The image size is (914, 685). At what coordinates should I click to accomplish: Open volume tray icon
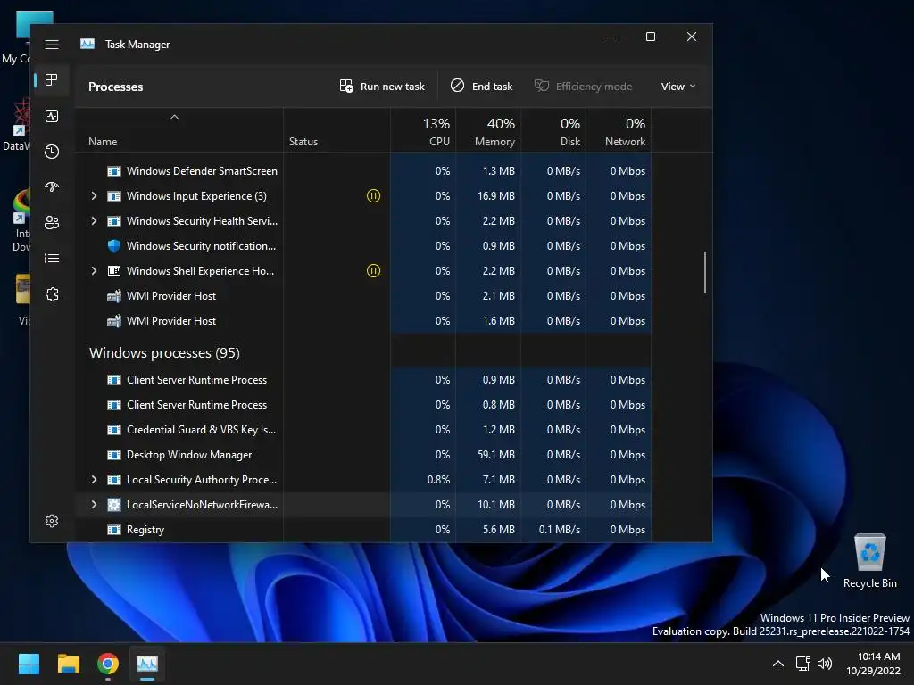pyautogui.click(x=825, y=664)
